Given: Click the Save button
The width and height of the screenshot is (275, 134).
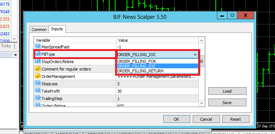Looking at the screenshot, I should pyautogui.click(x=227, y=103).
